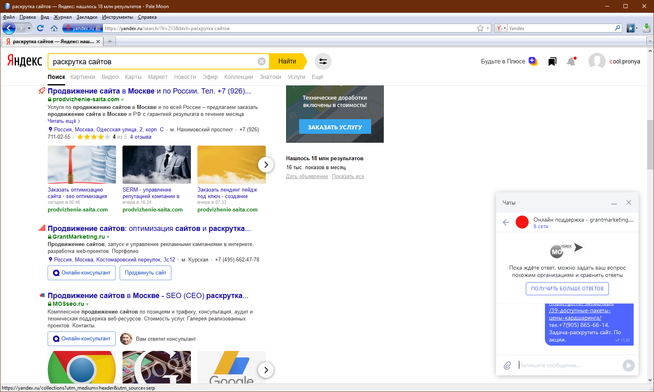The width and height of the screenshot is (654, 392).
Task: Submit search with magnifier in Yandex search bar
Action: pyautogui.click(x=618, y=28)
